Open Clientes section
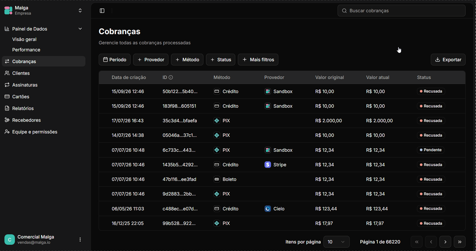This screenshot has height=251, width=476. pos(21,73)
